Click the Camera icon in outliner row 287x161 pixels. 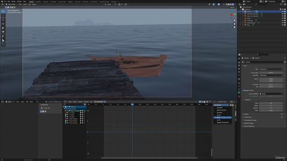point(245,12)
